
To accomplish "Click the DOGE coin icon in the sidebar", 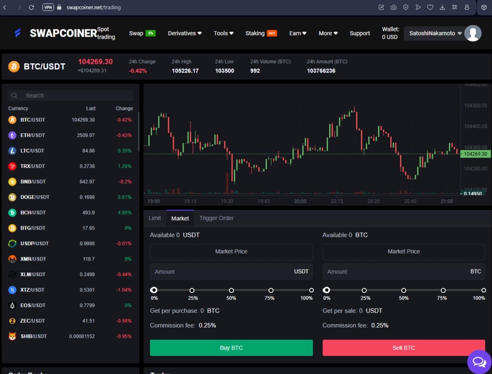I will (12, 197).
